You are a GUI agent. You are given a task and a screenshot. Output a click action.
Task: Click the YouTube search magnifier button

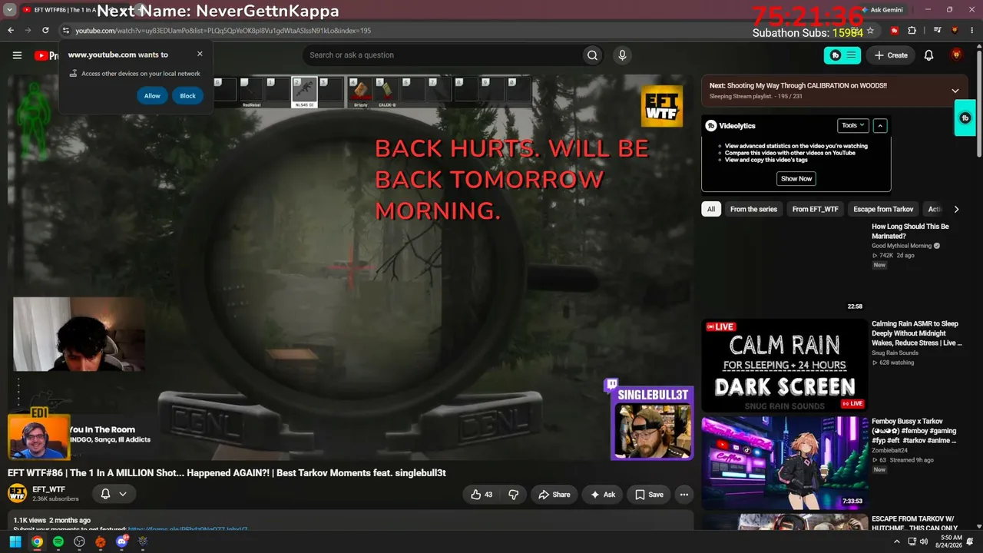coord(592,55)
